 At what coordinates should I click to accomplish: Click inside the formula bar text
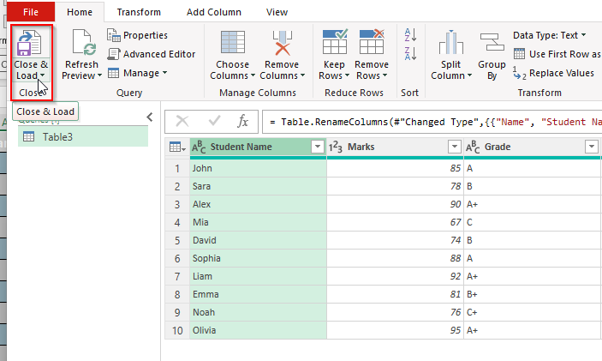tap(428, 120)
